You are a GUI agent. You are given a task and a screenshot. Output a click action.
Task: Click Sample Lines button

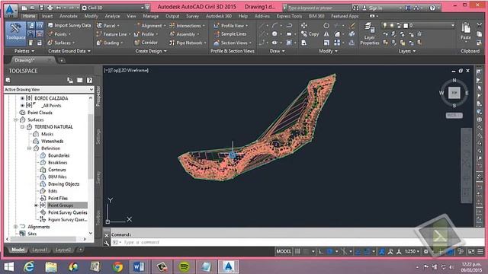pos(230,33)
